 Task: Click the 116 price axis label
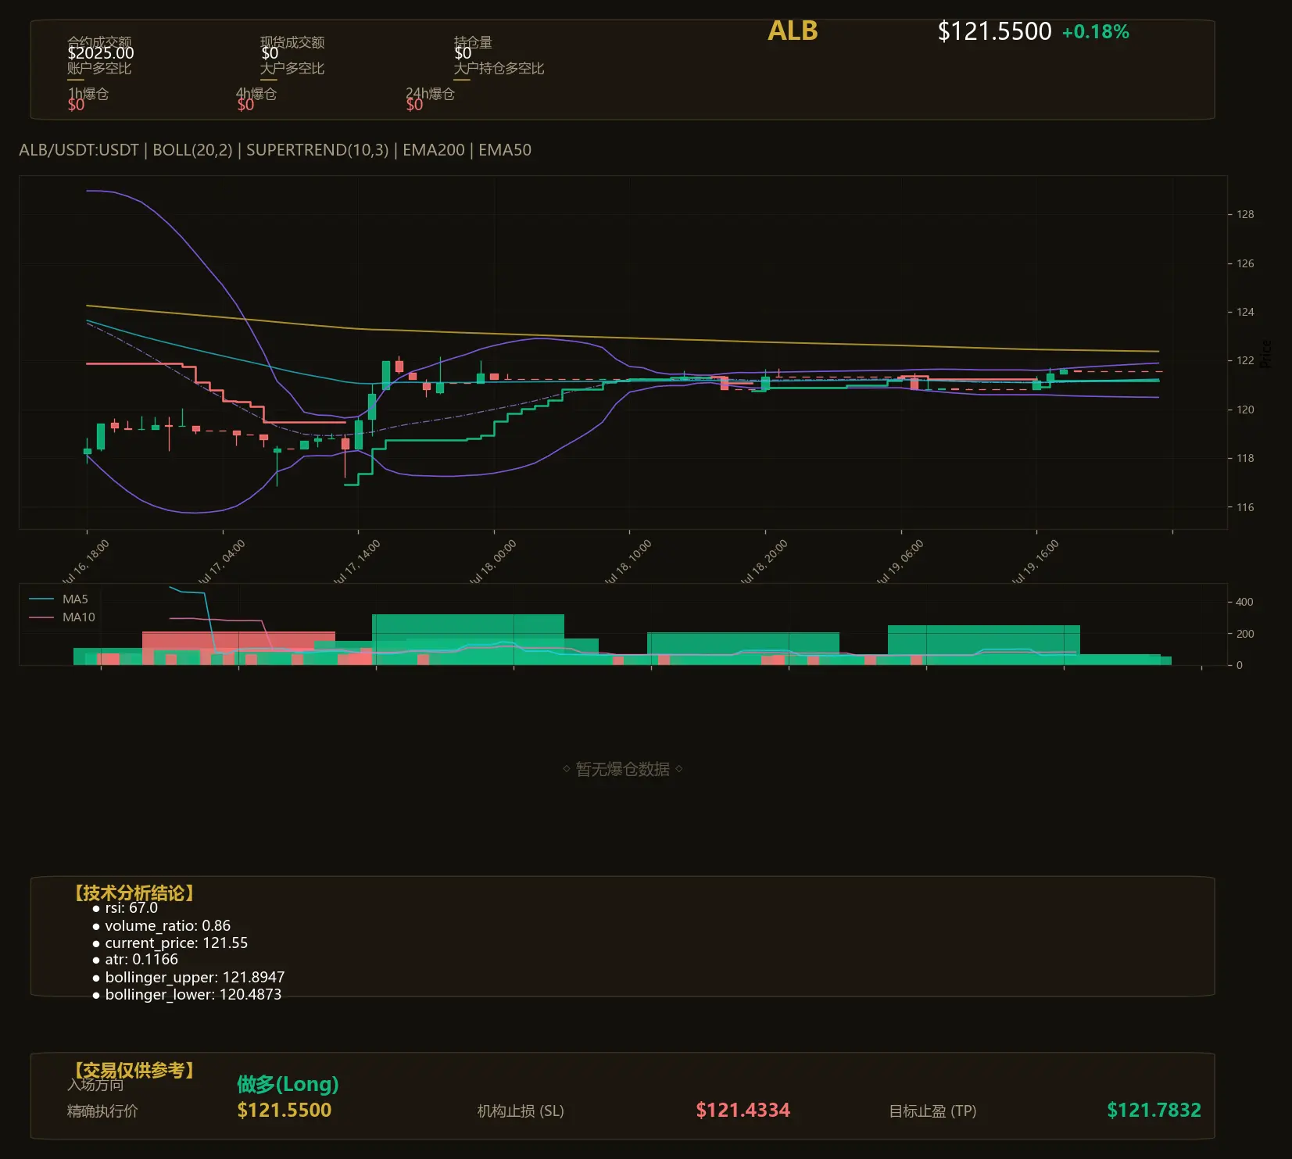click(1245, 507)
